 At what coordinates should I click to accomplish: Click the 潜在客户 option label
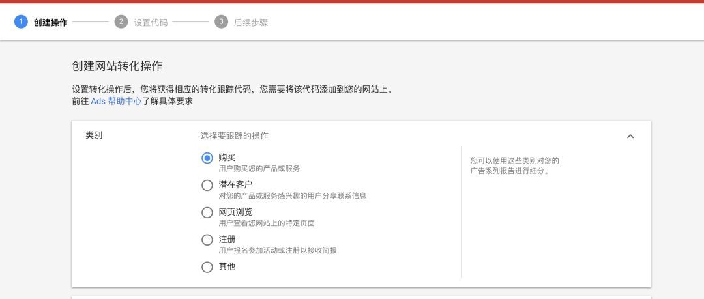pyautogui.click(x=236, y=184)
